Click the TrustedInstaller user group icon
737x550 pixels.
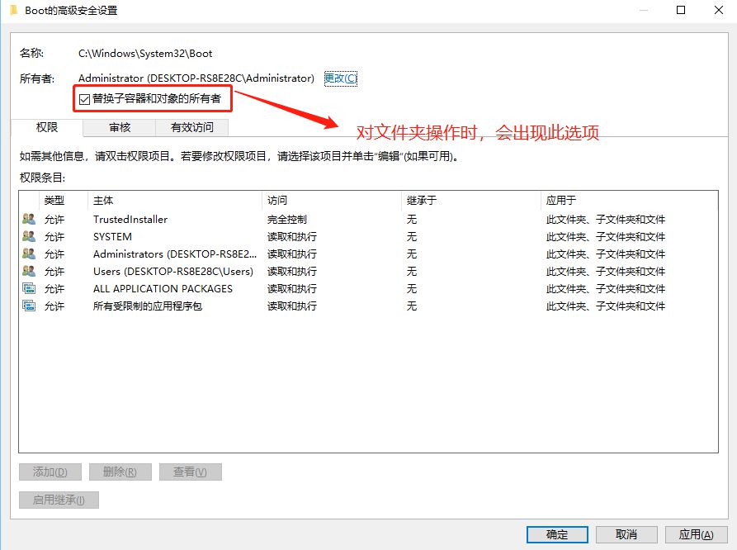[x=29, y=220]
